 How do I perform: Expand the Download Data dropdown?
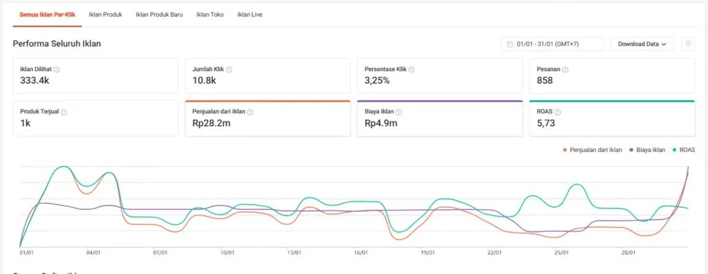pos(642,44)
